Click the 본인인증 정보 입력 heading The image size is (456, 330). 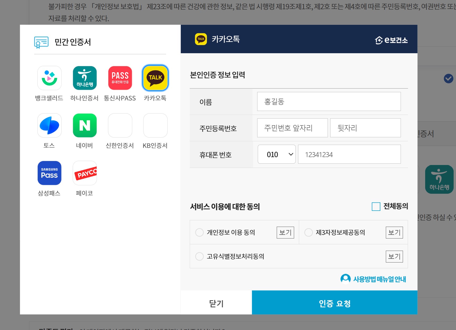coord(217,75)
